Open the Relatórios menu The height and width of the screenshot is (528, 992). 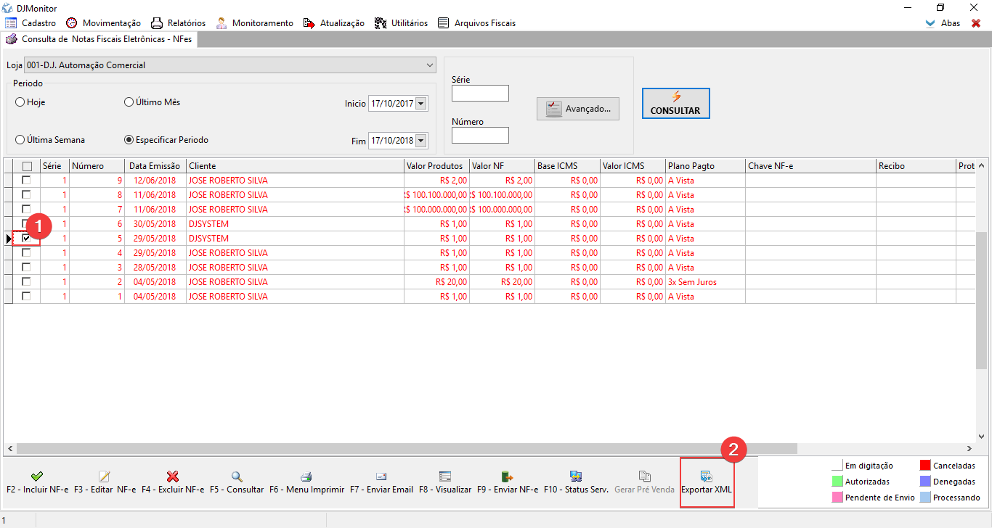(x=178, y=23)
